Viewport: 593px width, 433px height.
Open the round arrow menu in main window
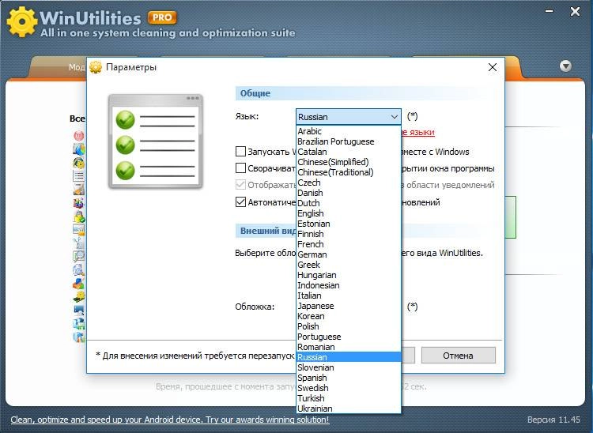click(565, 66)
